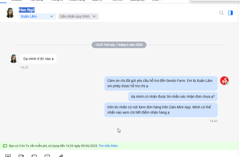
Task: Open the conversation search magnifier icon
Action: point(221,13)
